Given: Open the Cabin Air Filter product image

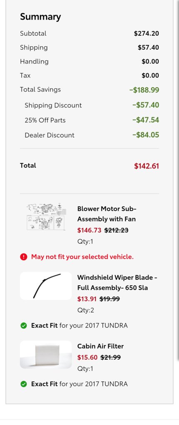Looking at the screenshot, I should pos(46,355).
